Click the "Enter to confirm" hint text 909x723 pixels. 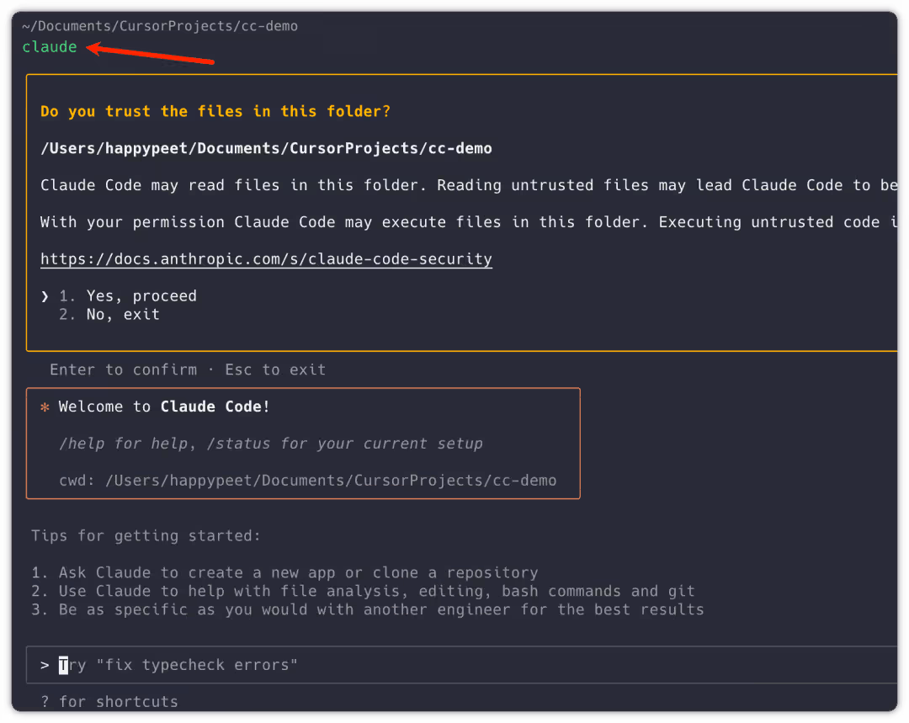click(x=123, y=369)
